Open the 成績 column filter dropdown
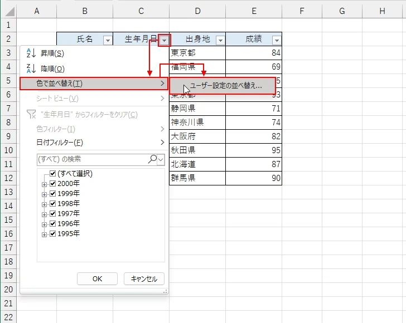 click(x=277, y=40)
